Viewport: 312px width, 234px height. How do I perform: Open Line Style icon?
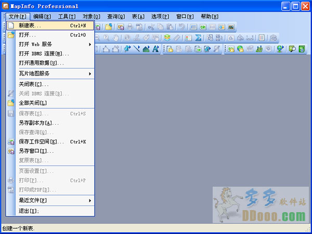pyautogui.click(x=137, y=49)
